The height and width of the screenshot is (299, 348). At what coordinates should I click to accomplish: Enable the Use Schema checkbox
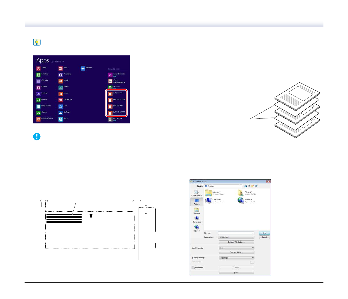click(x=192, y=268)
